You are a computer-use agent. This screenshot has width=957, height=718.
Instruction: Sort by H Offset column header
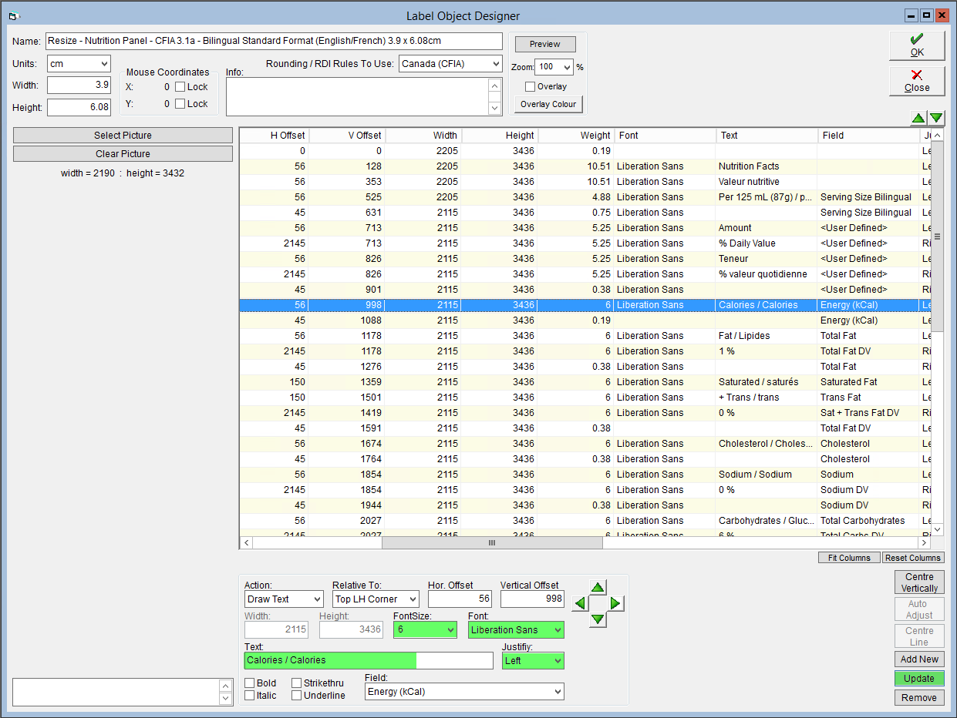click(274, 136)
